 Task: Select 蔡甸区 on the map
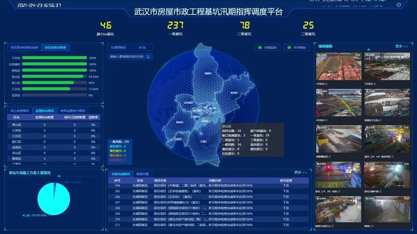pos(180,122)
